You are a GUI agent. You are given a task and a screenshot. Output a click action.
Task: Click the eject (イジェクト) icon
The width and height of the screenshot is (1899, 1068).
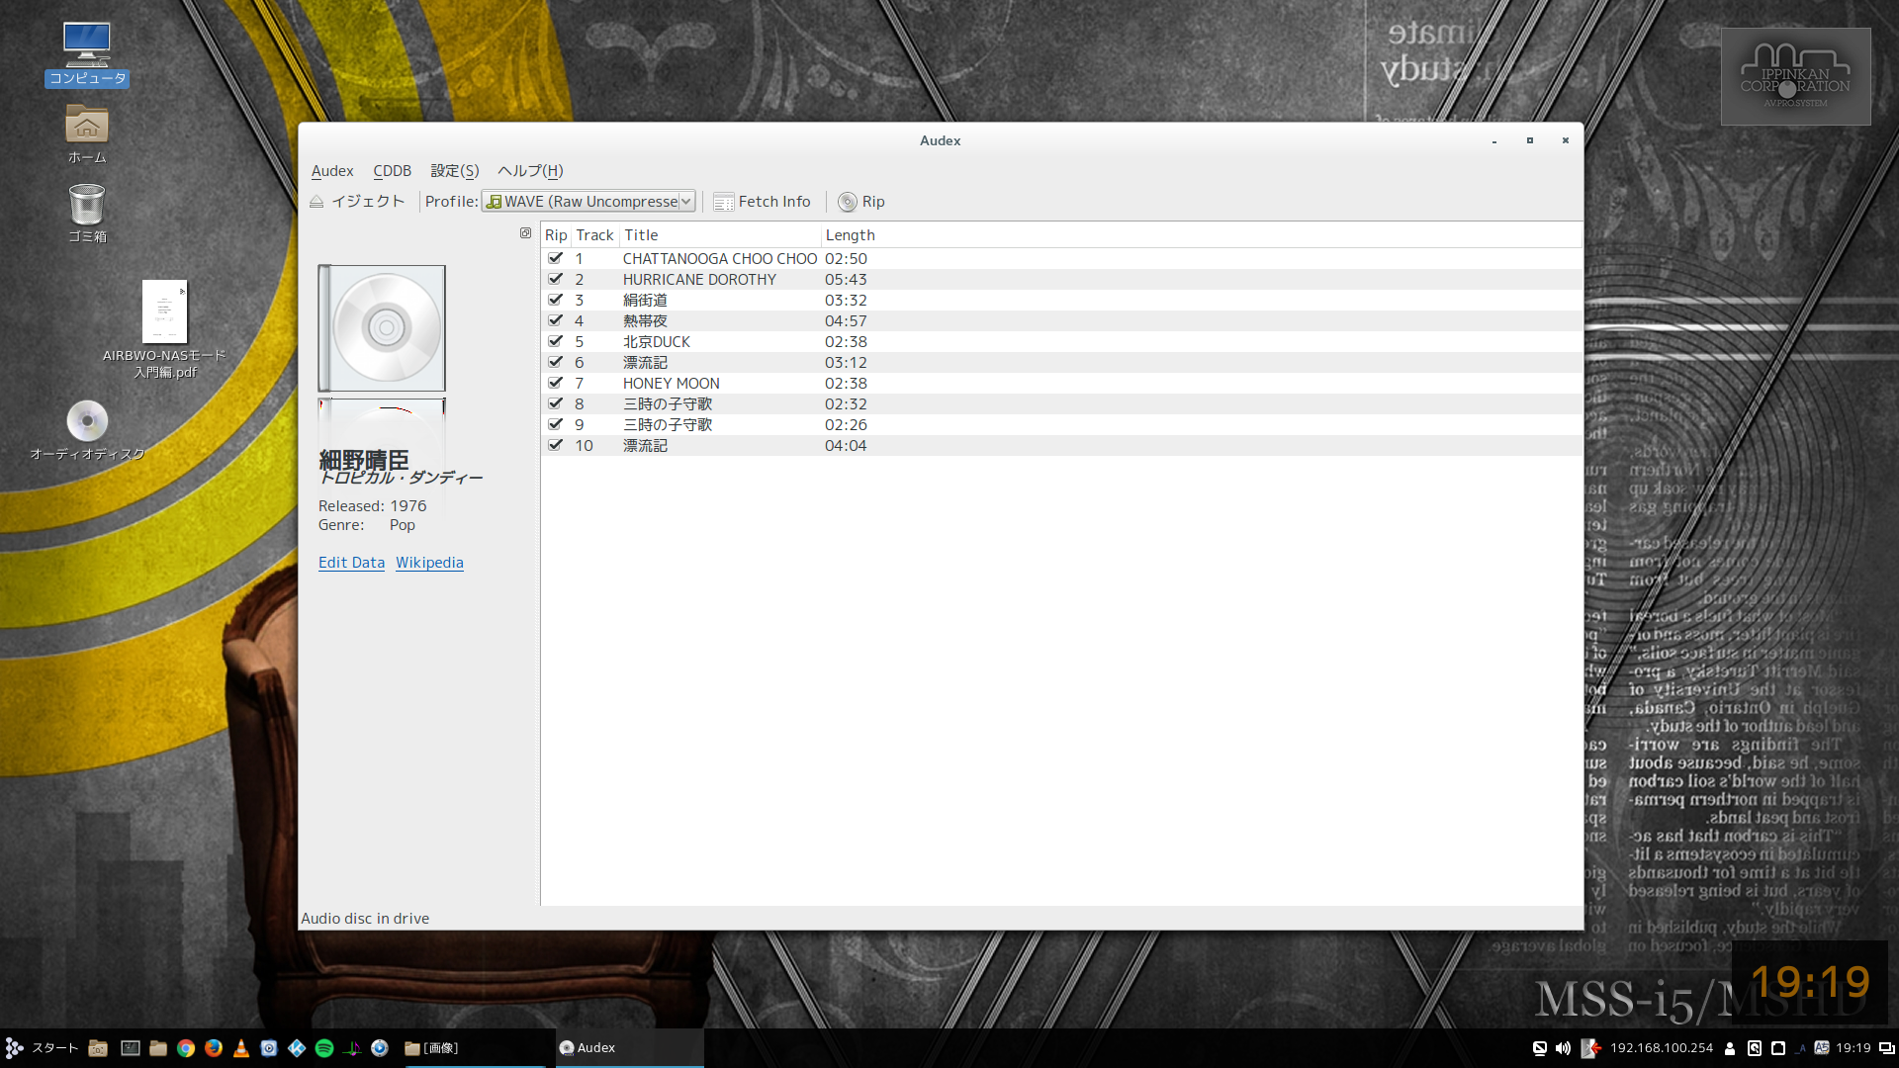[316, 202]
